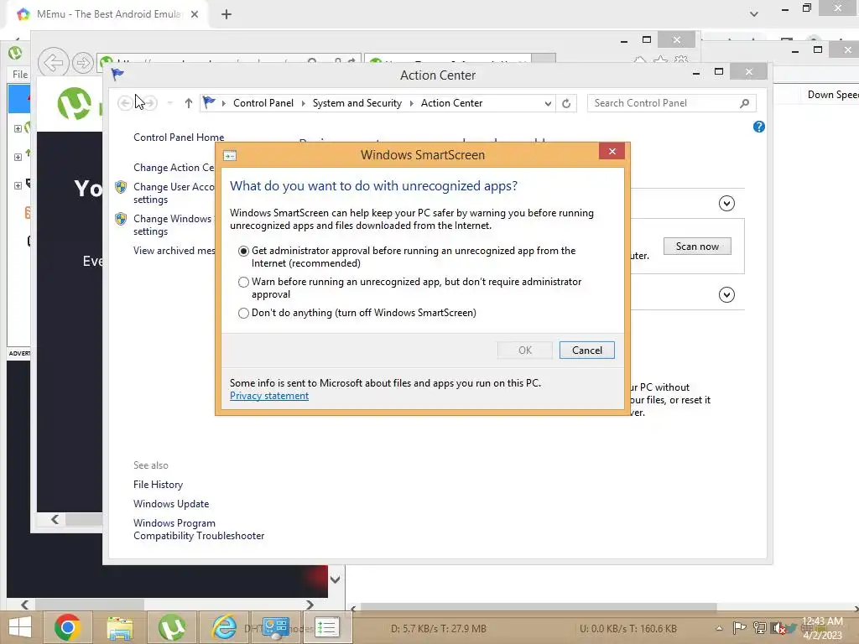Click 'Action Center' breadcrumb
The image size is (859, 644).
coord(451,103)
